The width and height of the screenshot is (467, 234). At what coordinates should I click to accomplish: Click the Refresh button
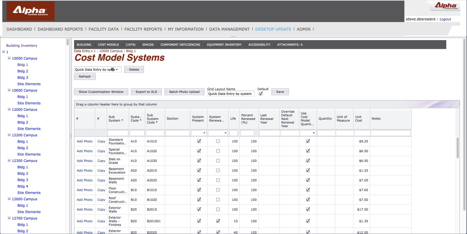click(85, 77)
